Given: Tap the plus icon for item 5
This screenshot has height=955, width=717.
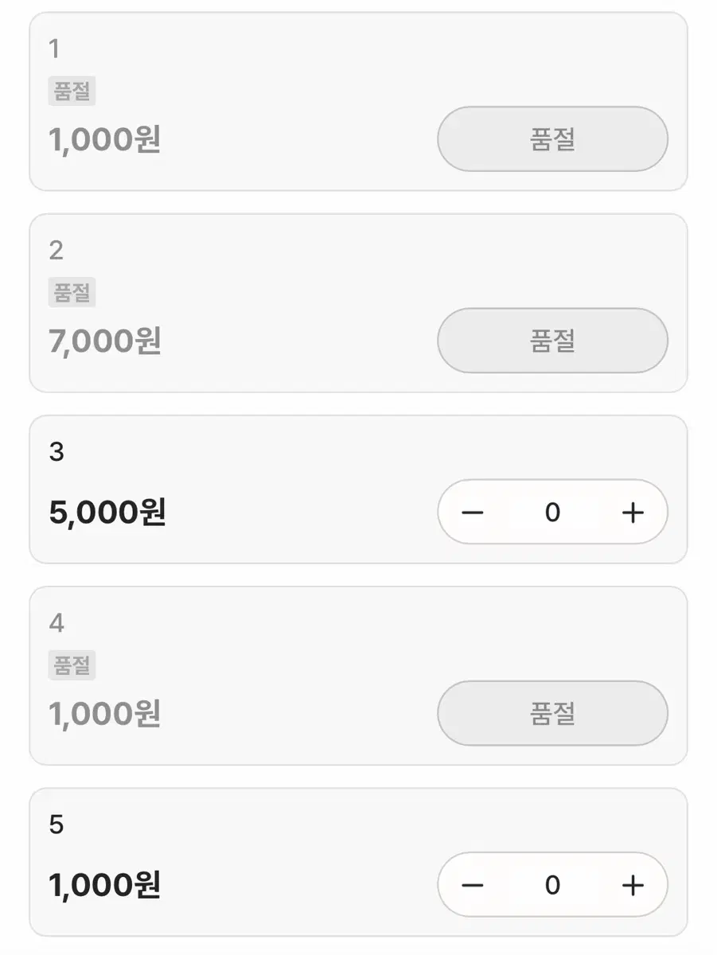Looking at the screenshot, I should point(633,885).
